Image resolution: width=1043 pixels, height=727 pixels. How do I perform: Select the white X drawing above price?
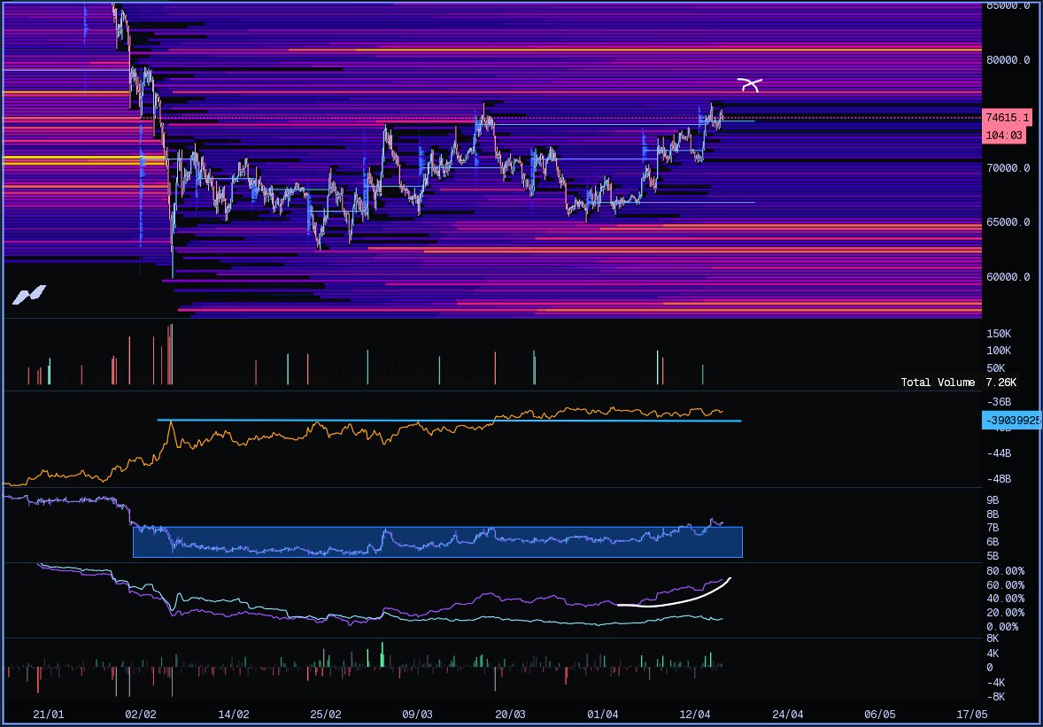point(749,85)
